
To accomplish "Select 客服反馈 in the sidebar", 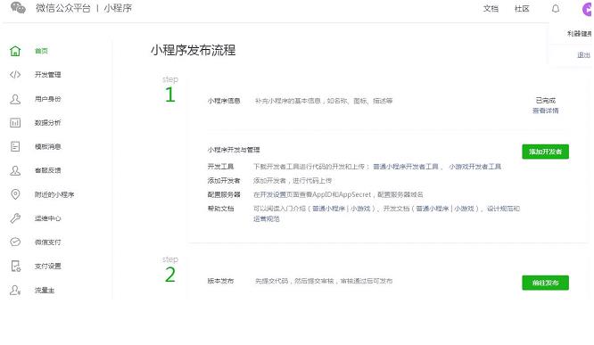I will click(48, 170).
